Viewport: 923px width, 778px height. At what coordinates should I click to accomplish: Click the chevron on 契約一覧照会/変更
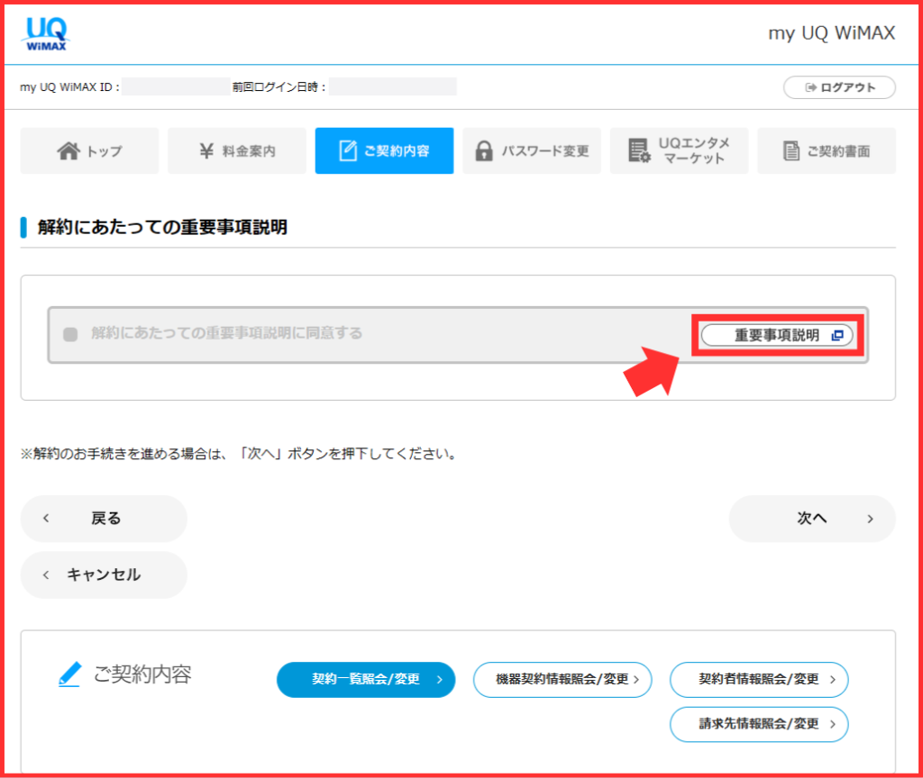point(439,680)
